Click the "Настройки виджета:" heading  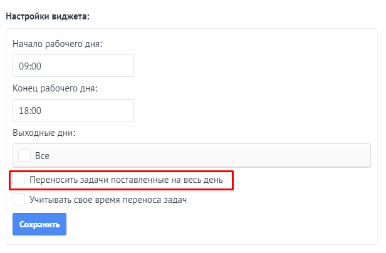48,16
